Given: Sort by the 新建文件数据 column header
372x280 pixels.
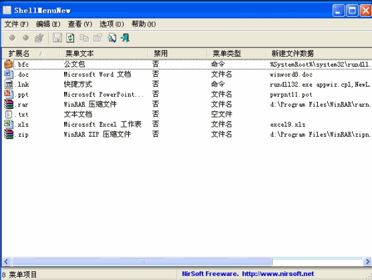Looking at the screenshot, I should click(x=319, y=53).
